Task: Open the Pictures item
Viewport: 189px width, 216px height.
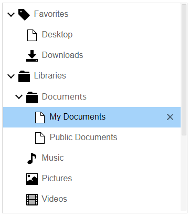Action: point(57,179)
